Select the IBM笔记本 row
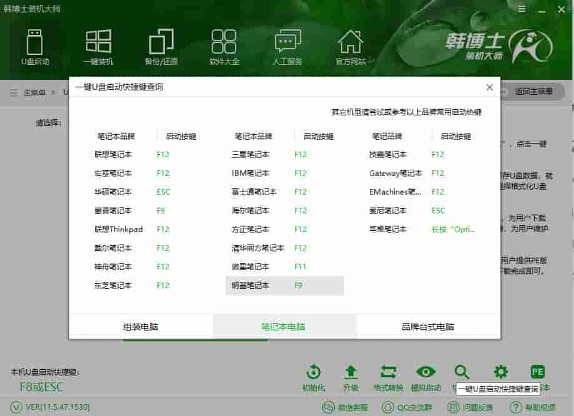 (x=285, y=173)
